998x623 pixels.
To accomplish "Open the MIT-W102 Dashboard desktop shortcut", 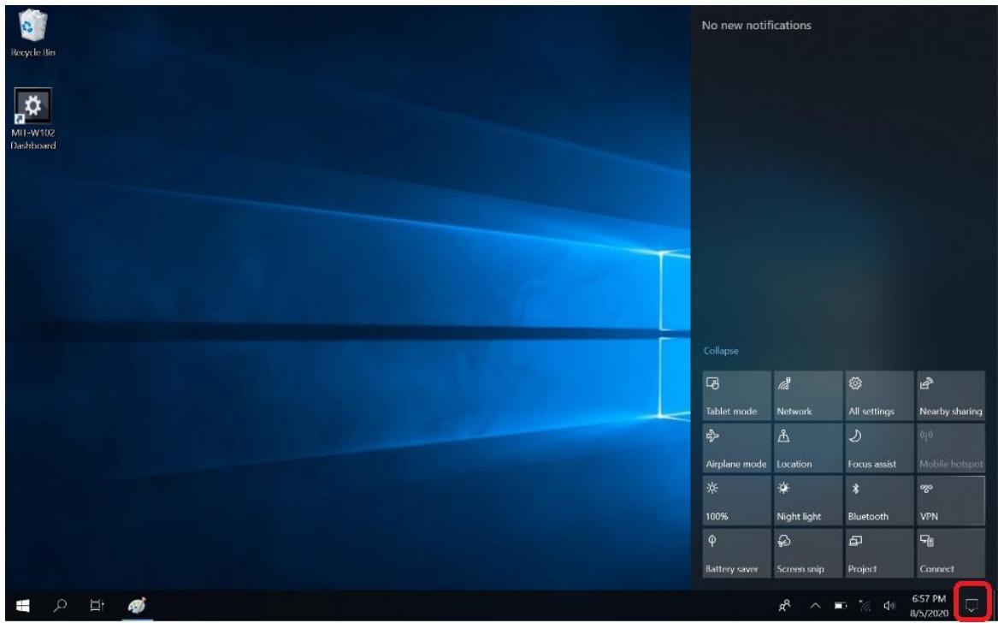I will pyautogui.click(x=32, y=118).
